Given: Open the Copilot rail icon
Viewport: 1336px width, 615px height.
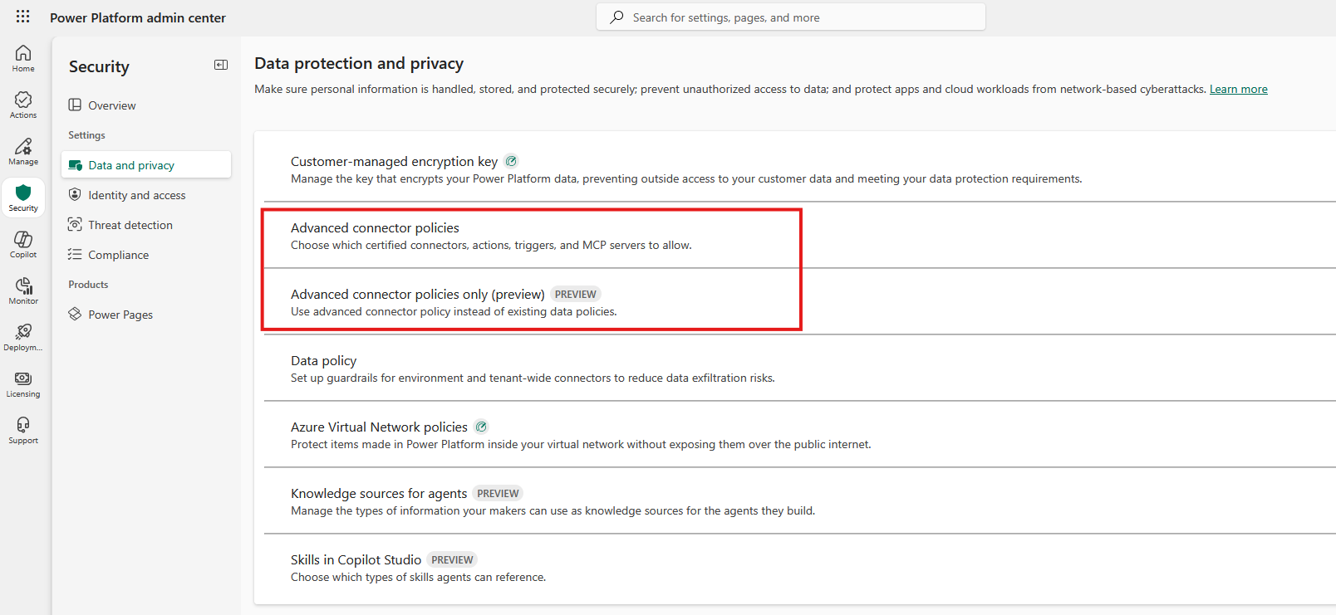Looking at the screenshot, I should (23, 244).
